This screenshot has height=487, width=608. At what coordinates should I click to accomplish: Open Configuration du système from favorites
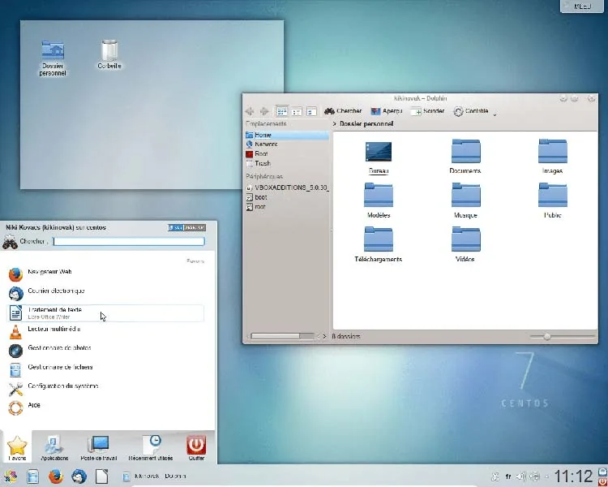click(105, 389)
